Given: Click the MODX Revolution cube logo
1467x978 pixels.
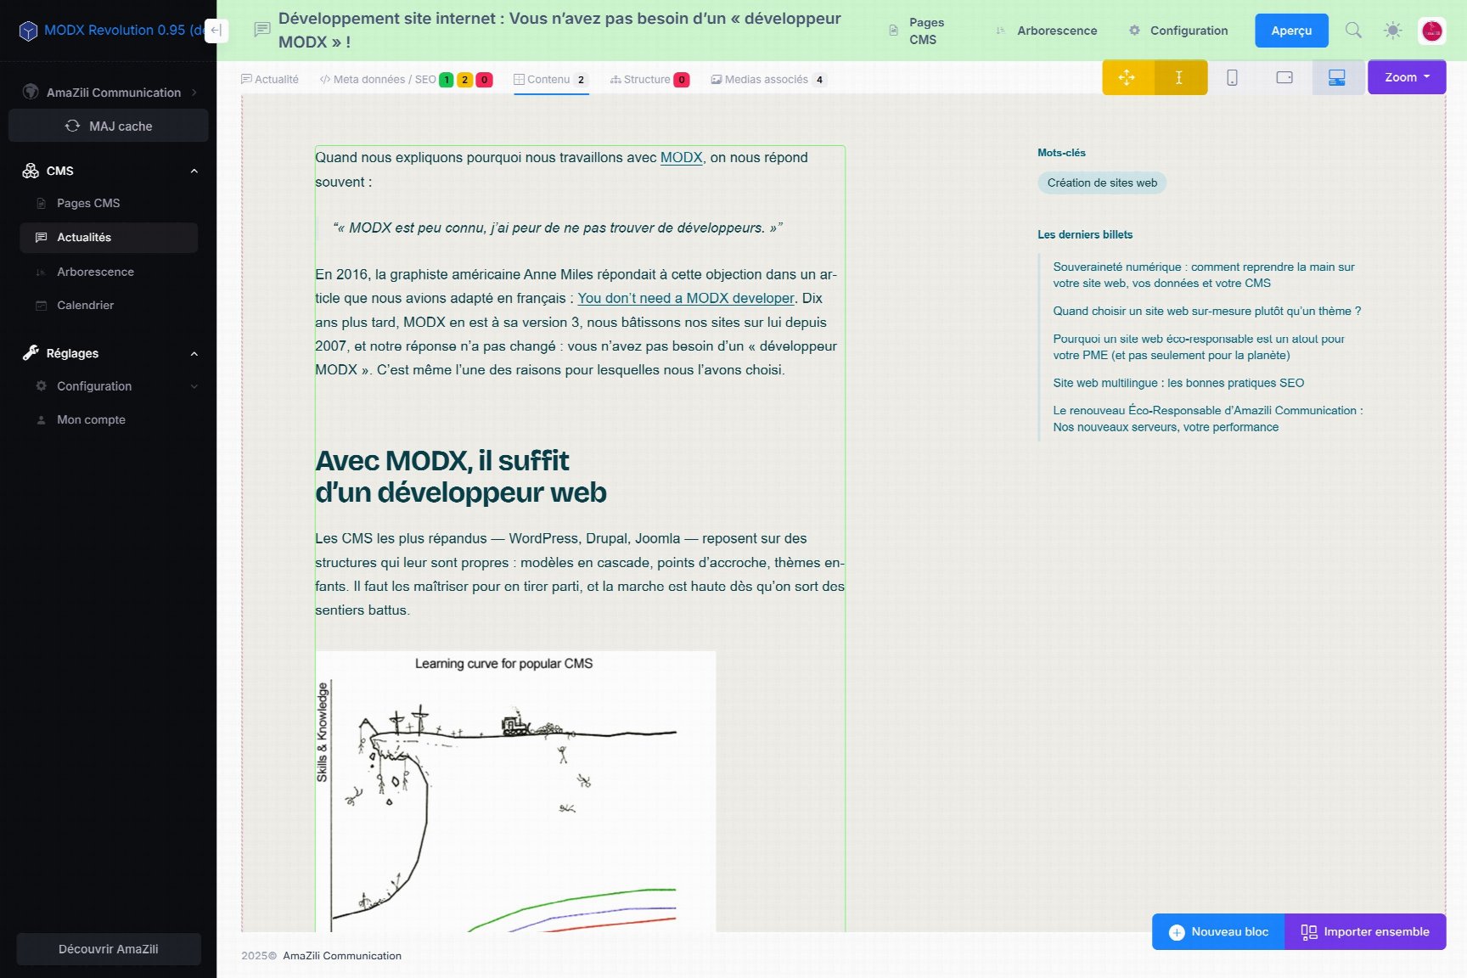Looking at the screenshot, I should pyautogui.click(x=28, y=31).
